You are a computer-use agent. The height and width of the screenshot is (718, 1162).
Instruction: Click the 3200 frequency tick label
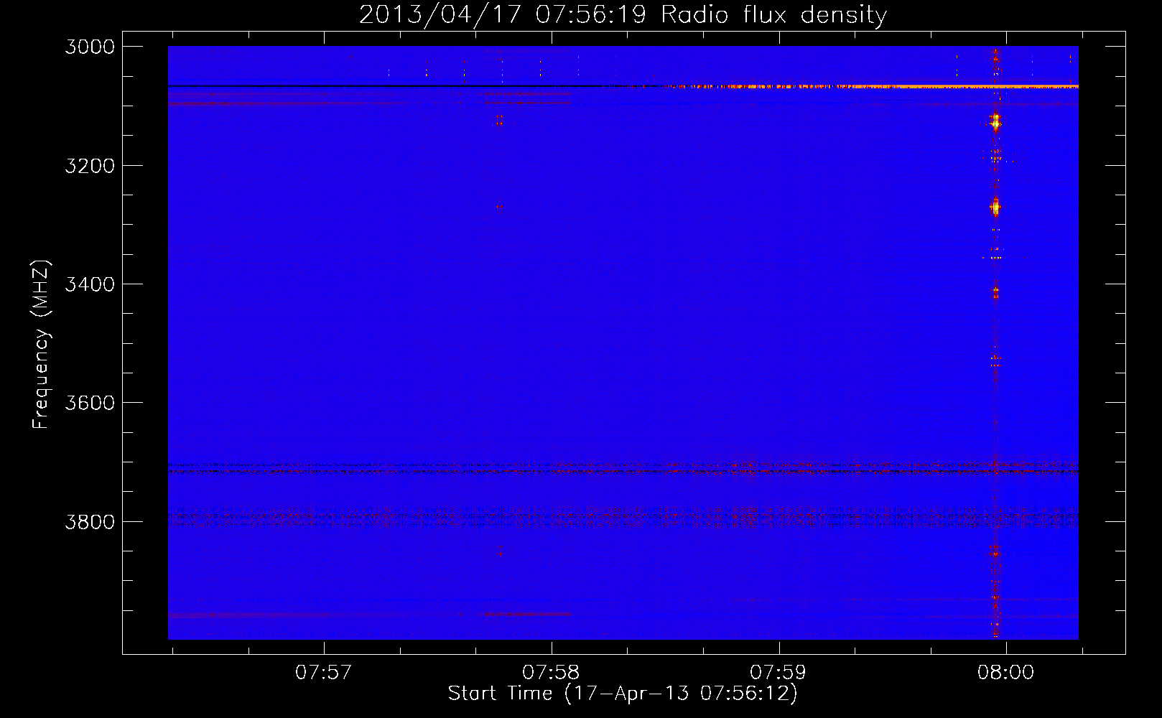[x=90, y=166]
